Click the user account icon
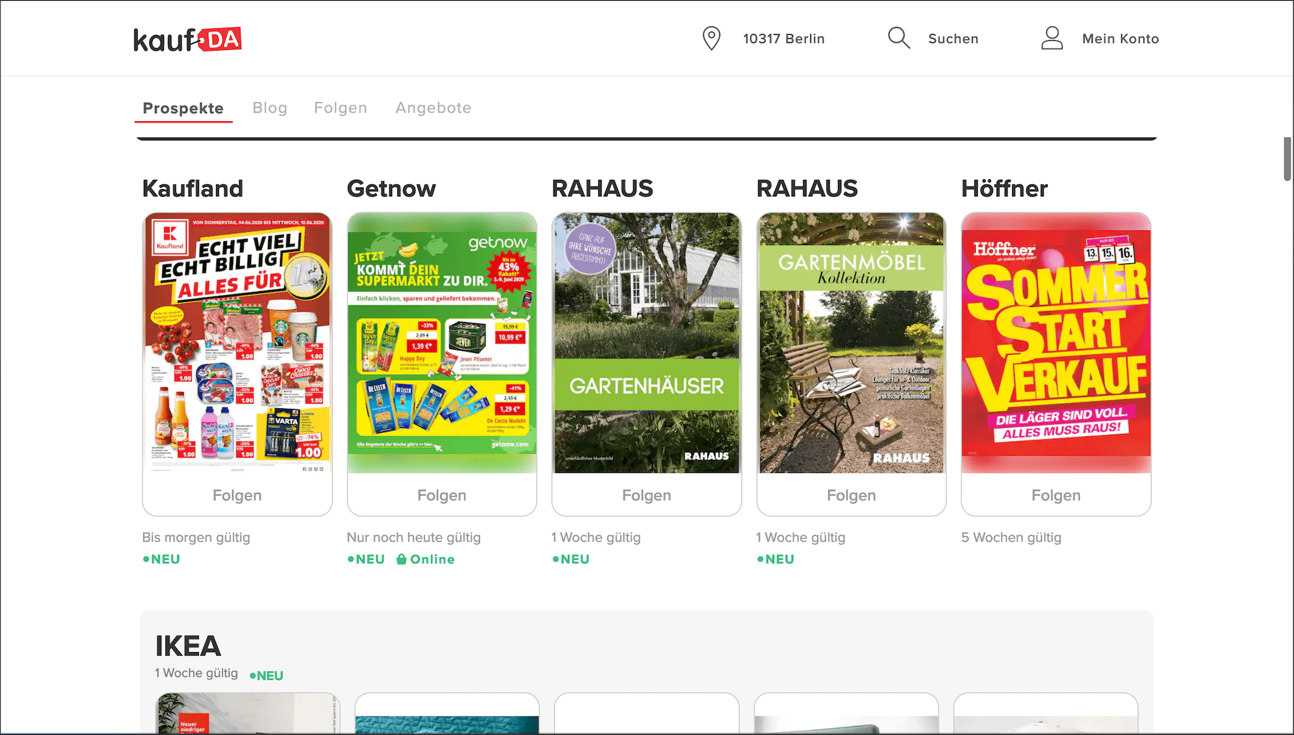1294x735 pixels. point(1052,38)
